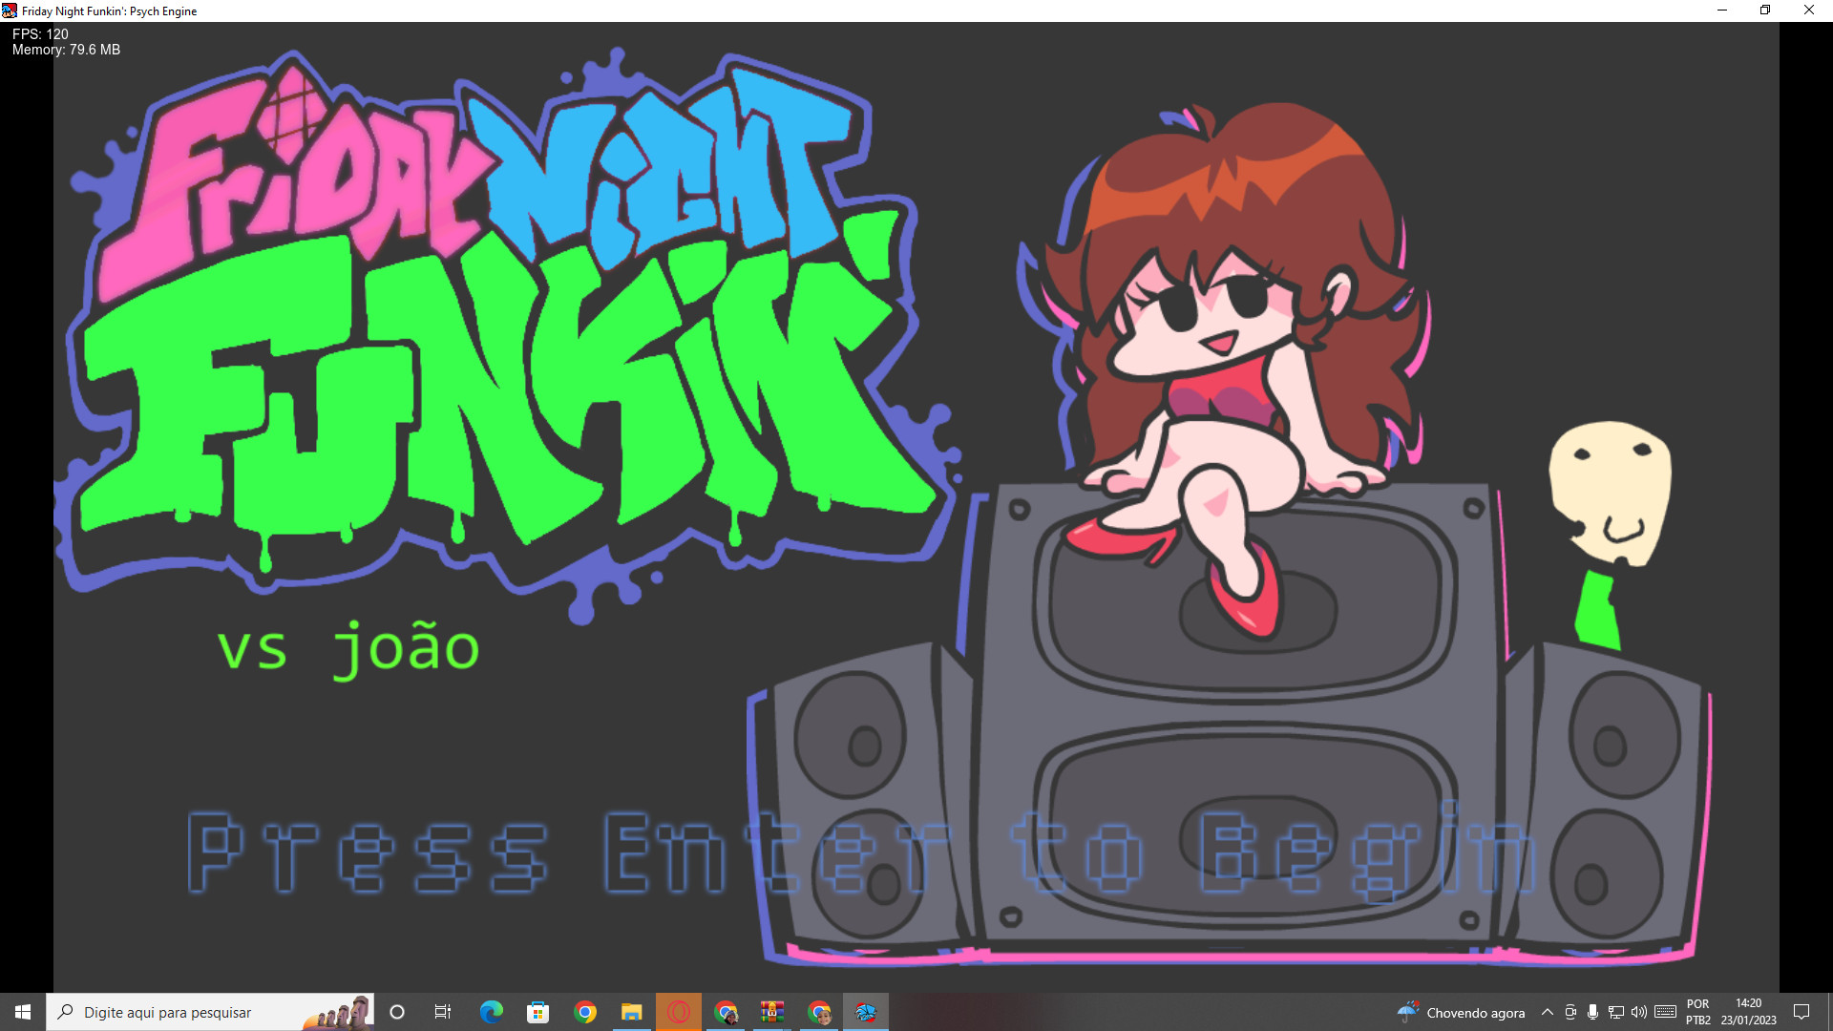Open WinRAR from the taskbar
Image resolution: width=1833 pixels, height=1031 pixels.
[x=771, y=1012]
